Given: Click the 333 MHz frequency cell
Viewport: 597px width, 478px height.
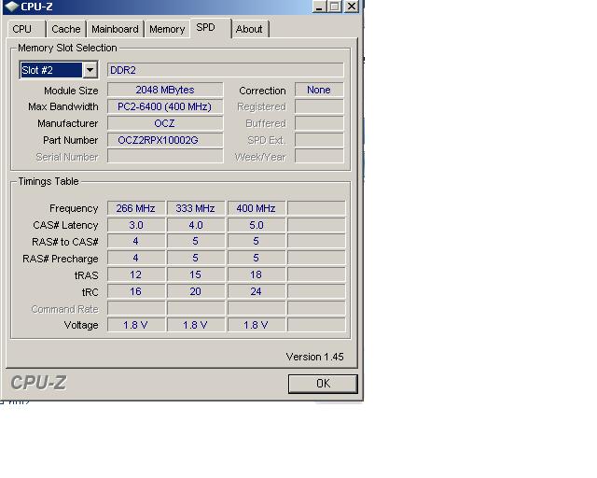Looking at the screenshot, I should point(196,208).
